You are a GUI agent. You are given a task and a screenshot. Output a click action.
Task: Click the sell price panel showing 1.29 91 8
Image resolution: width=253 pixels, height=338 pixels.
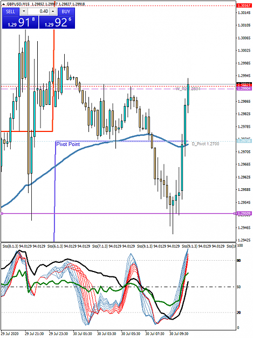[20, 22]
